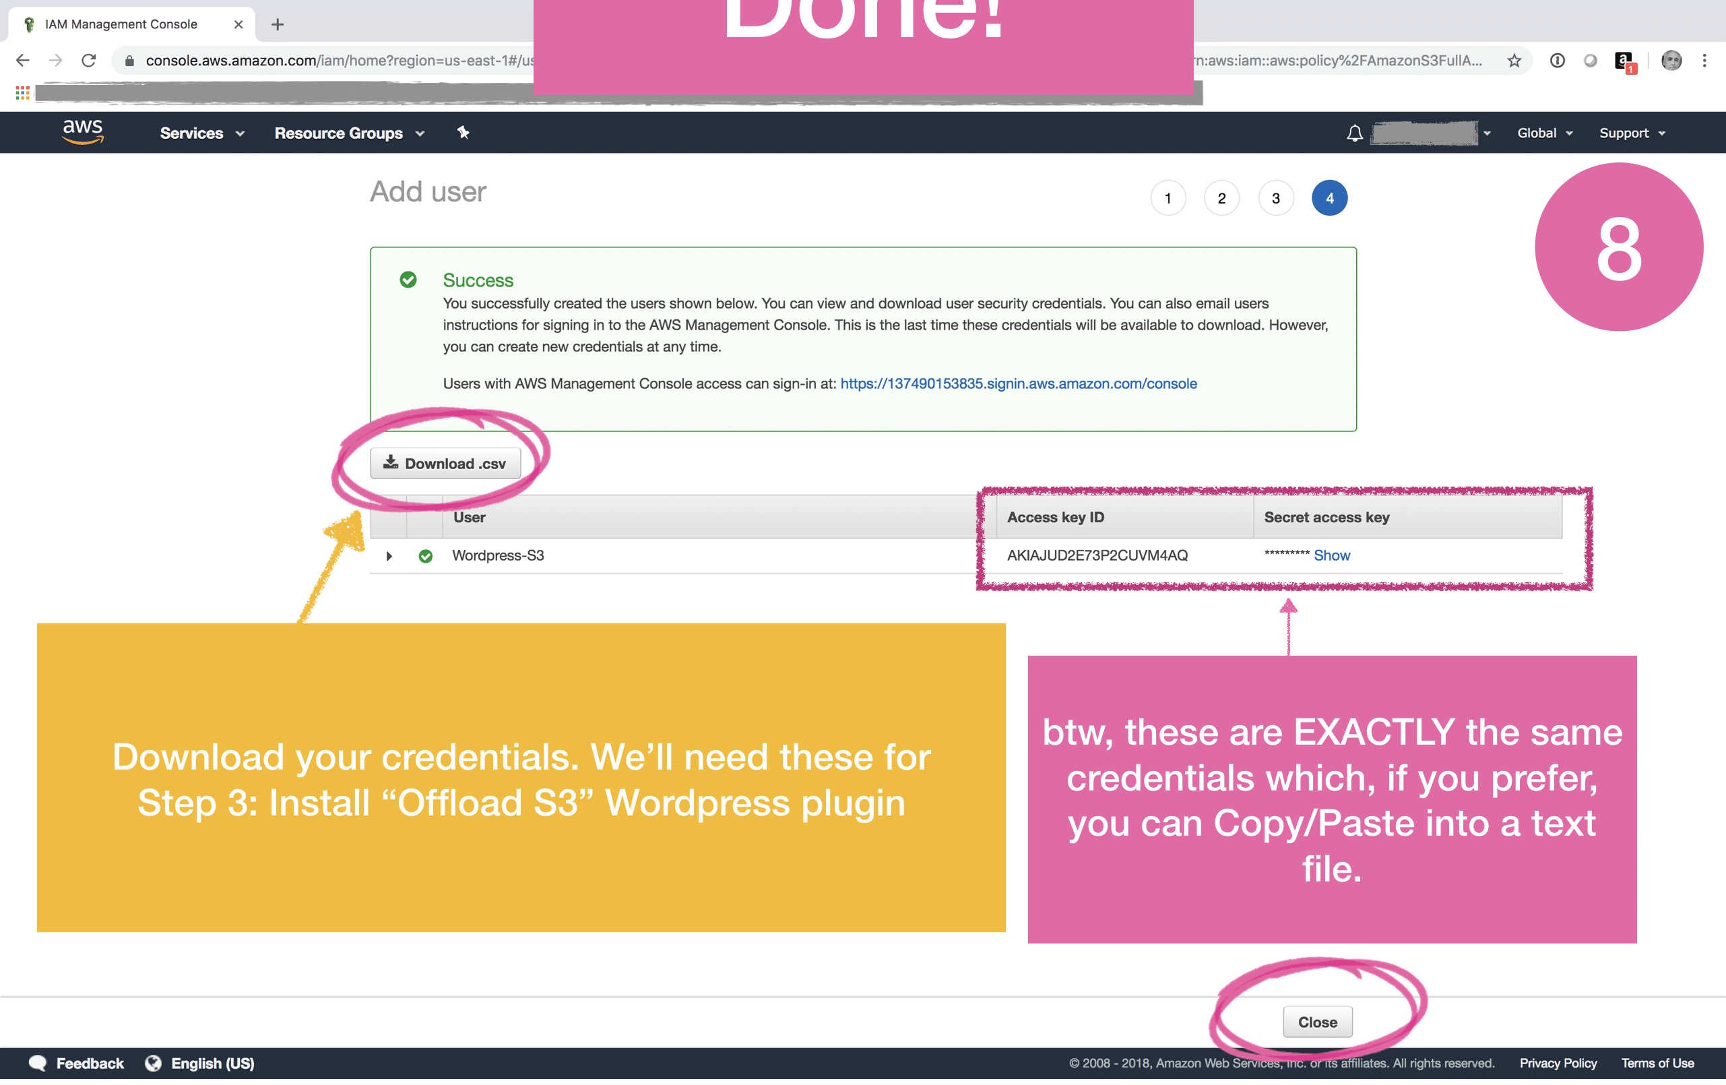This screenshot has width=1726, height=1085.
Task: Click the browser forward arrow
Action: pyautogui.click(x=55, y=60)
